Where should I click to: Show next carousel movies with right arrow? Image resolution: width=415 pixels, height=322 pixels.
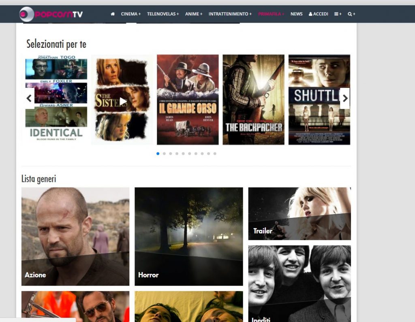pos(345,98)
